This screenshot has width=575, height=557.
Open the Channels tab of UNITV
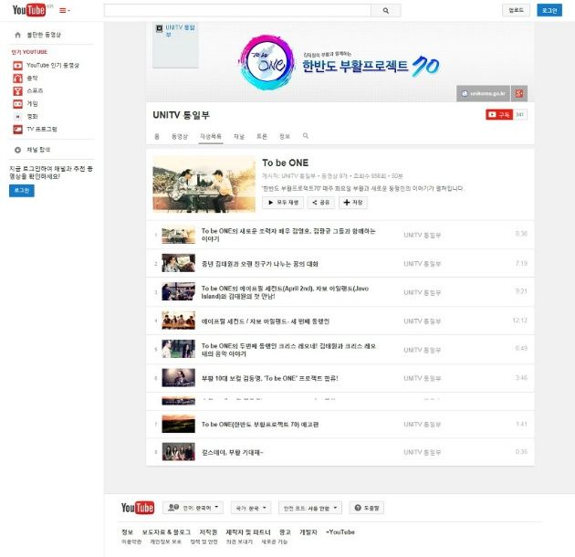tap(239, 136)
